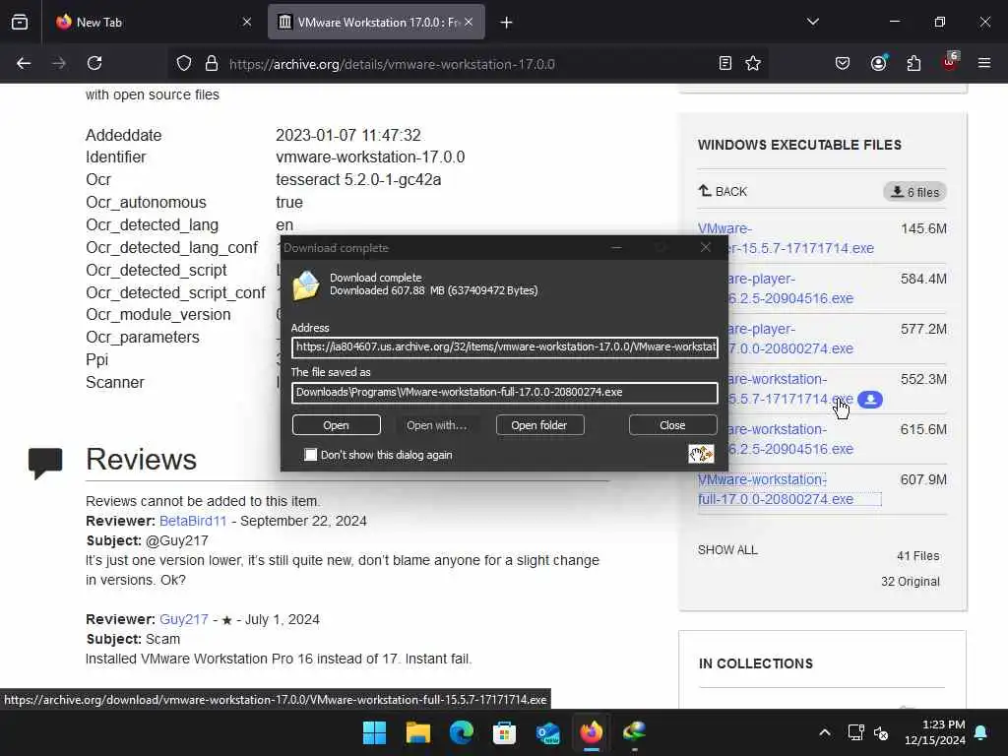
Task: Open the tracking protection shield icon
Action: pos(184,64)
